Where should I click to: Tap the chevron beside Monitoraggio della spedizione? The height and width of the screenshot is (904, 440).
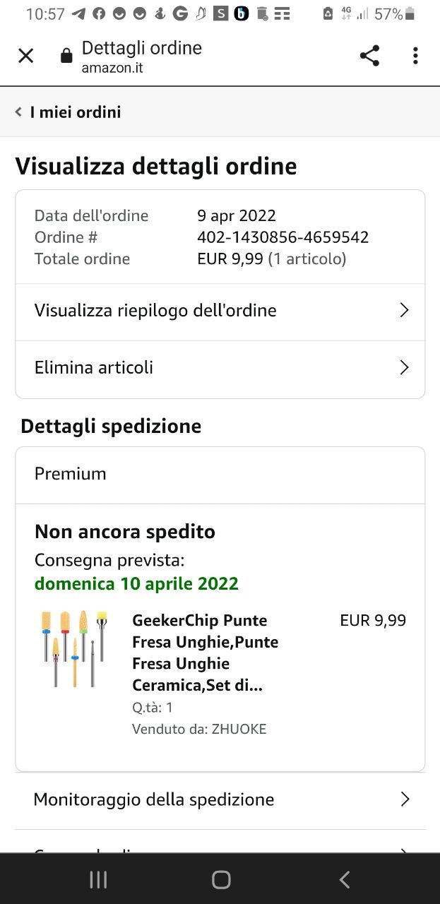[x=405, y=799]
